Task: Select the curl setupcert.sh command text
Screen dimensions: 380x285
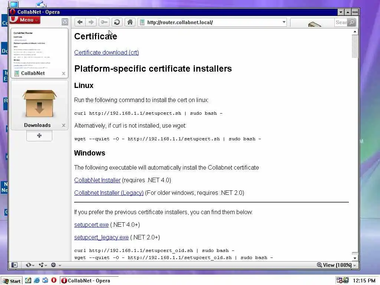Action: (x=148, y=113)
